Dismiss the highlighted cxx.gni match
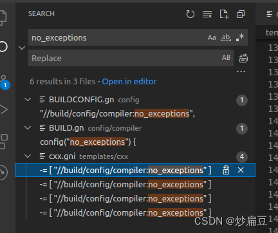This screenshot has height=233, width=278. click(x=241, y=170)
